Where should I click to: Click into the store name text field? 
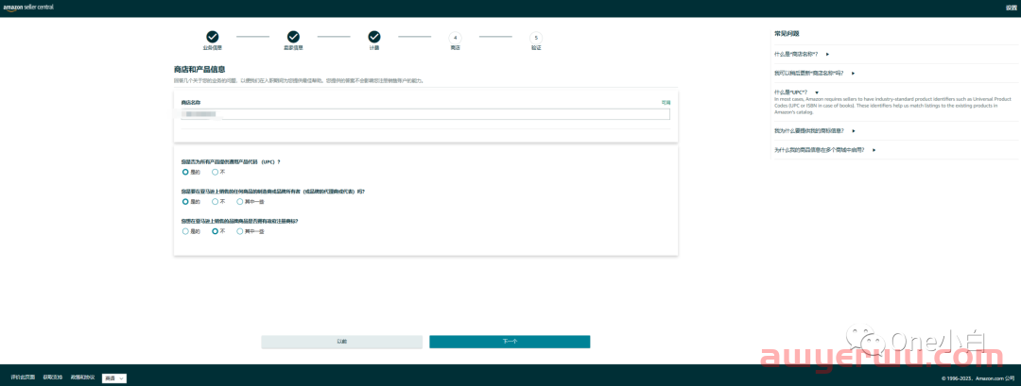click(425, 114)
